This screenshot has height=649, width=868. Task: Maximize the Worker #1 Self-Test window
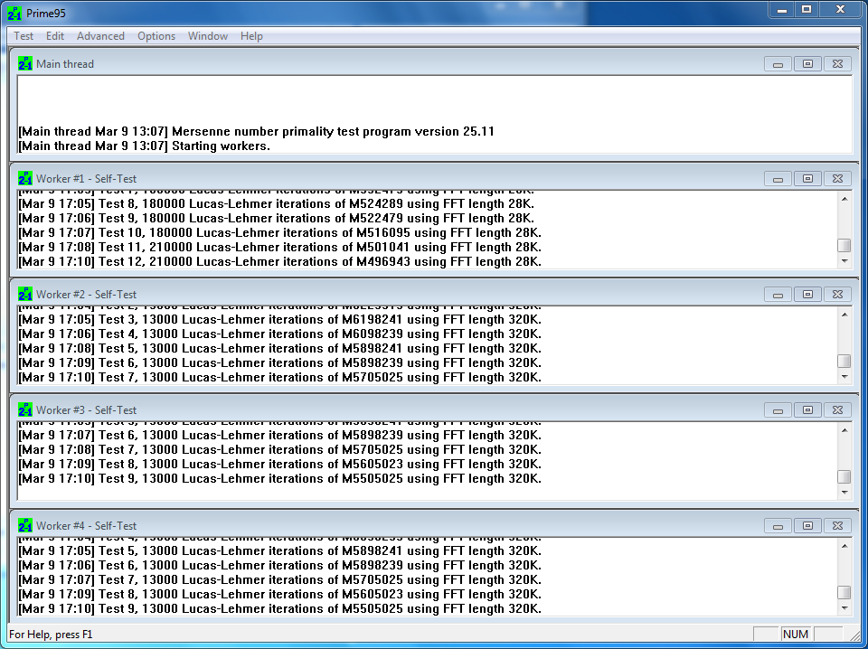(807, 179)
